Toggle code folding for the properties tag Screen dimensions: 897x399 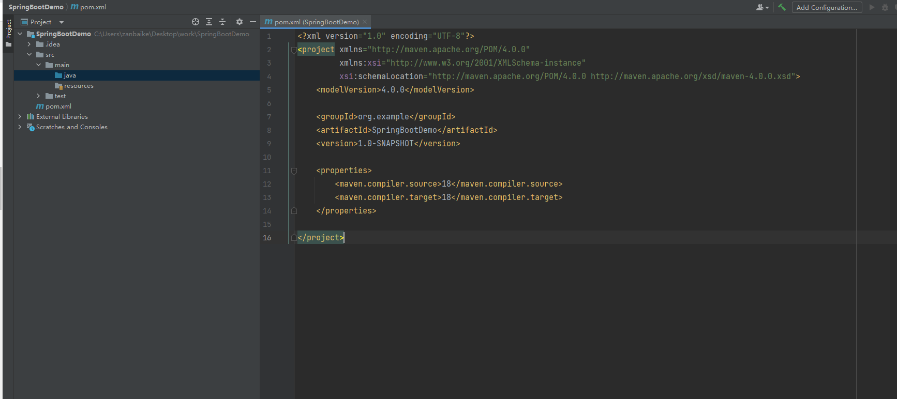click(294, 171)
